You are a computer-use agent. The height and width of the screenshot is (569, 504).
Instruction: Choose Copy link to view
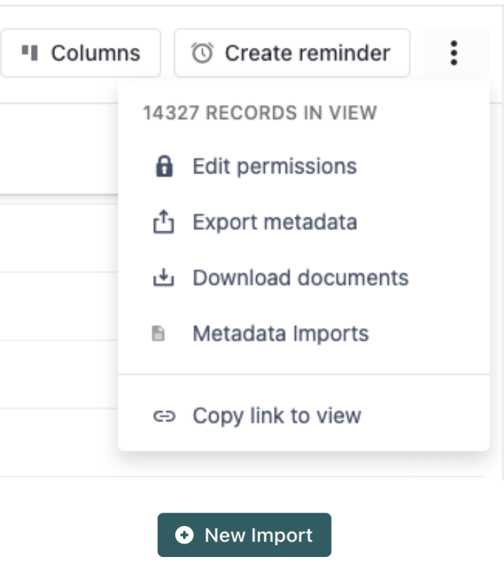pos(277,415)
